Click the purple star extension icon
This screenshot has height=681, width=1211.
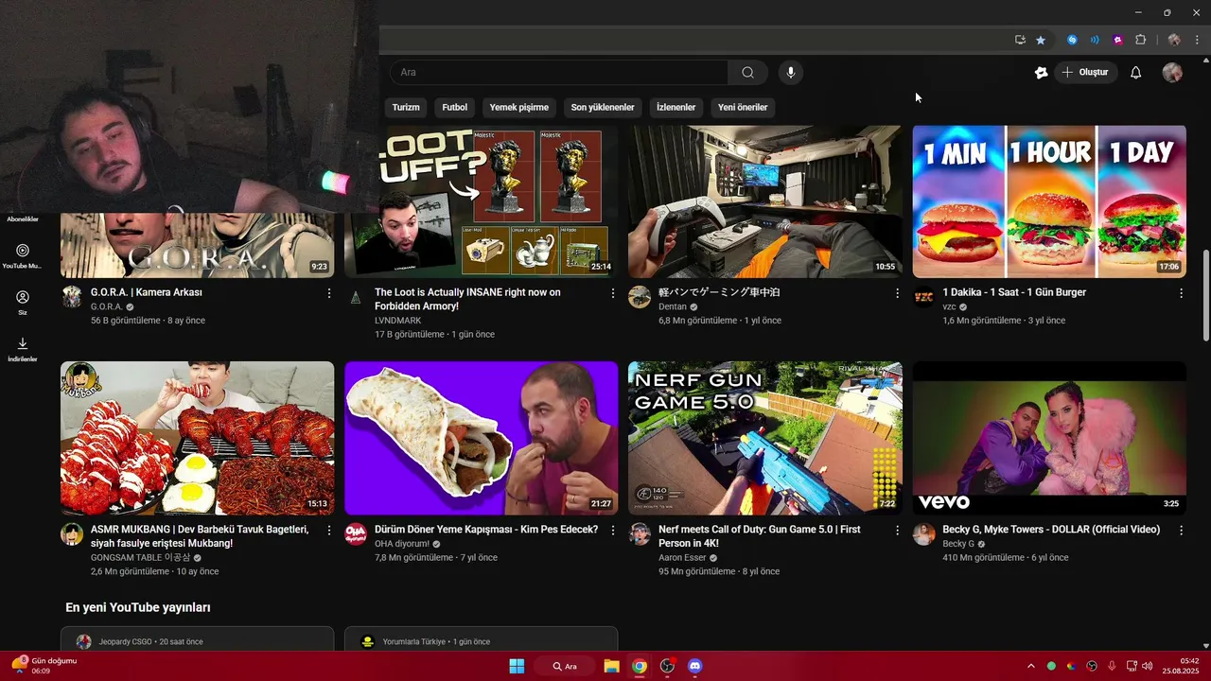pos(1117,40)
